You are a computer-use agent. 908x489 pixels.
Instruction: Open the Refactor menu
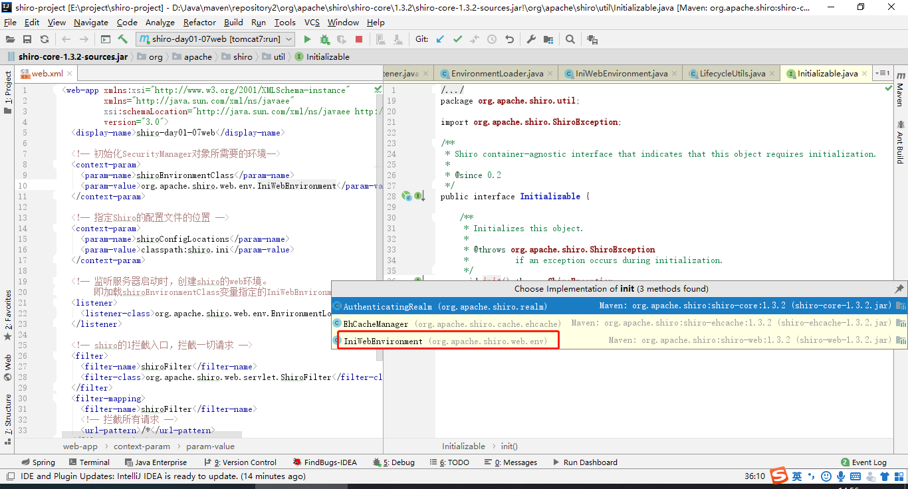click(200, 22)
